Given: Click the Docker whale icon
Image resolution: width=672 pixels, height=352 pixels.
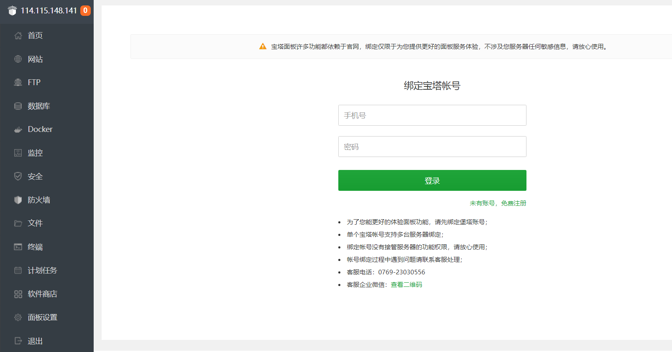Looking at the screenshot, I should pyautogui.click(x=18, y=129).
